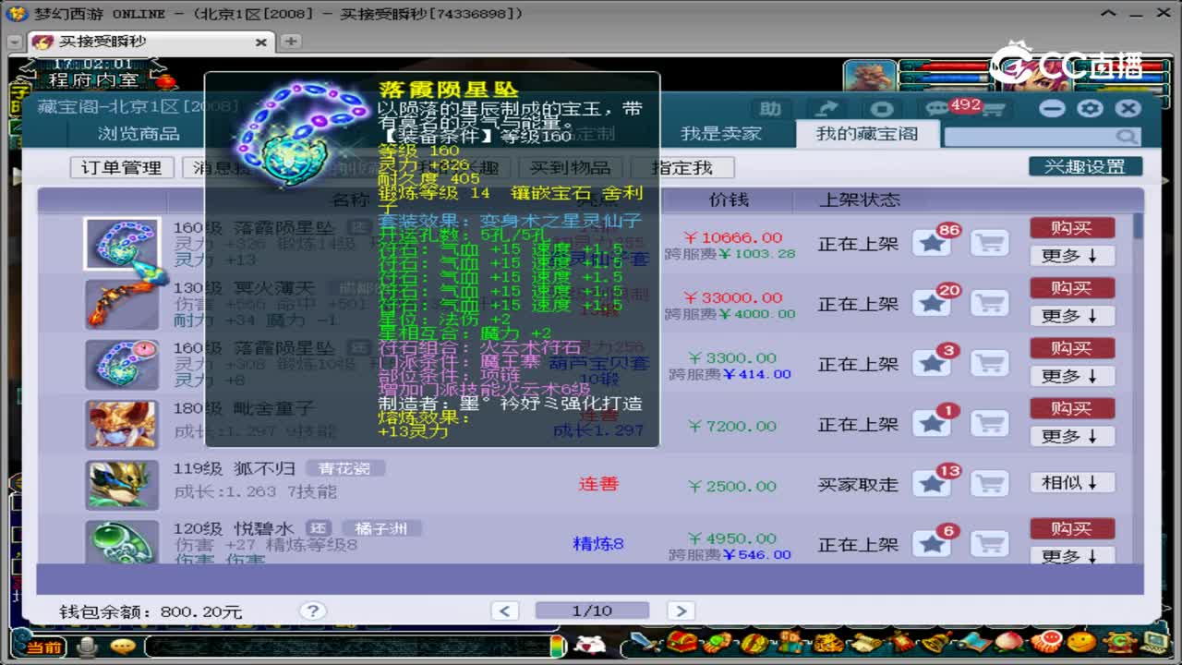The width and height of the screenshot is (1182, 665).
Task: Add ¥10666.00 item to cart
Action: tap(990, 243)
